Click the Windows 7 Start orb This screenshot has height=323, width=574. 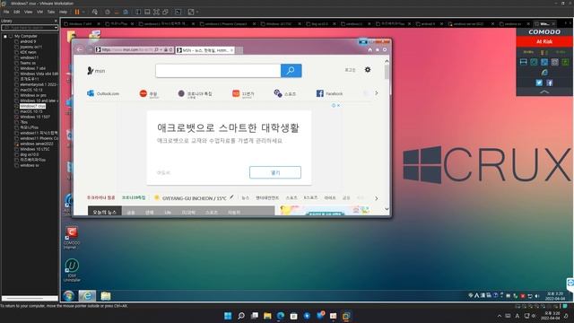(68, 295)
